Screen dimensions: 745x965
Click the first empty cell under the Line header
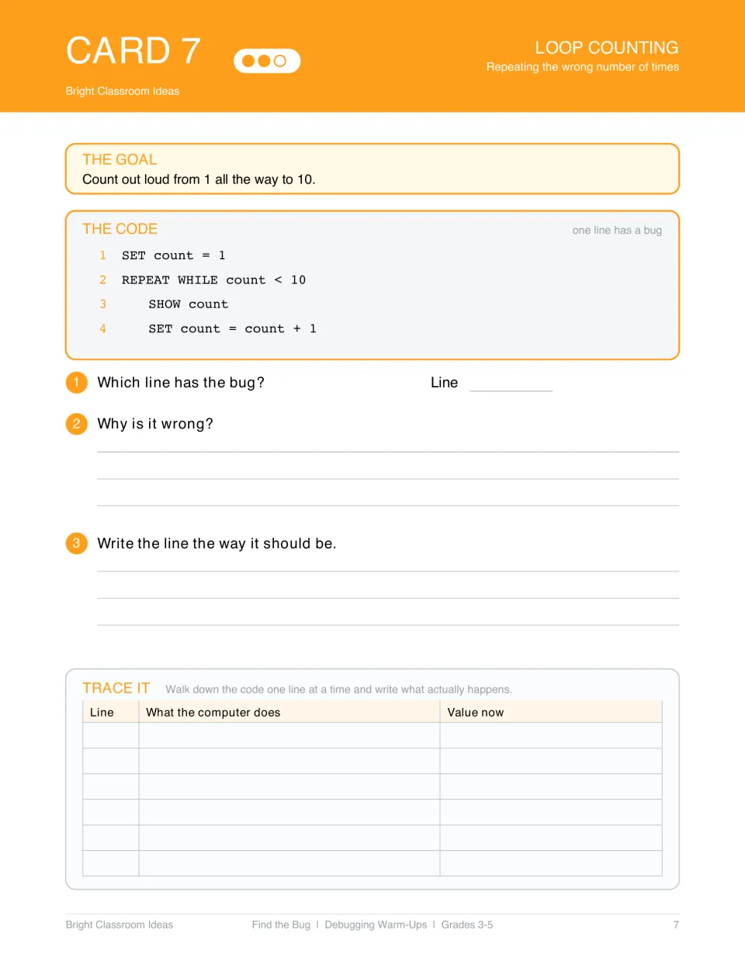pos(111,735)
